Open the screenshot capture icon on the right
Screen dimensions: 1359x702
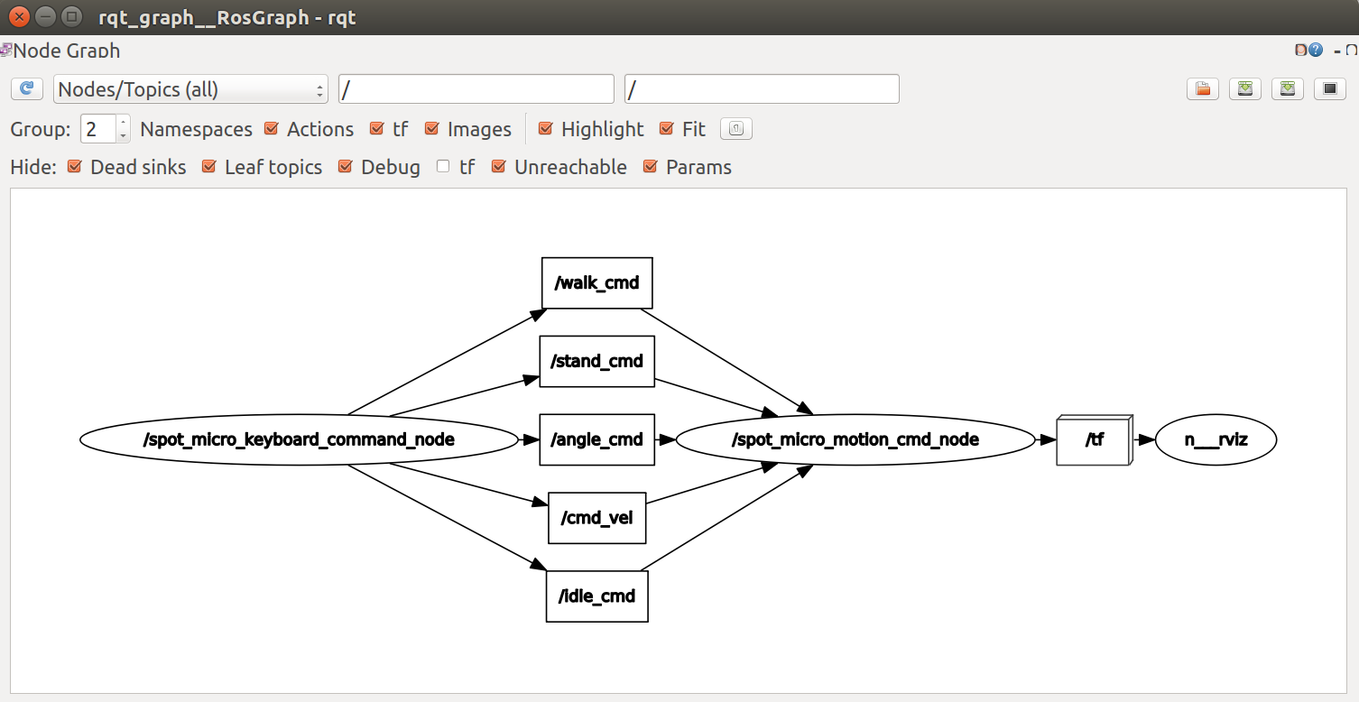tap(1330, 88)
